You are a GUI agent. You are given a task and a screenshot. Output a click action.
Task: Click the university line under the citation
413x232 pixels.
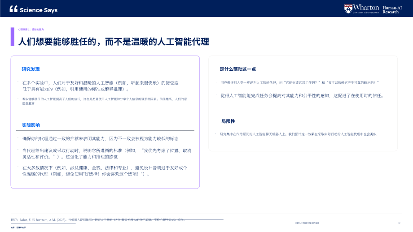(x=18, y=228)
